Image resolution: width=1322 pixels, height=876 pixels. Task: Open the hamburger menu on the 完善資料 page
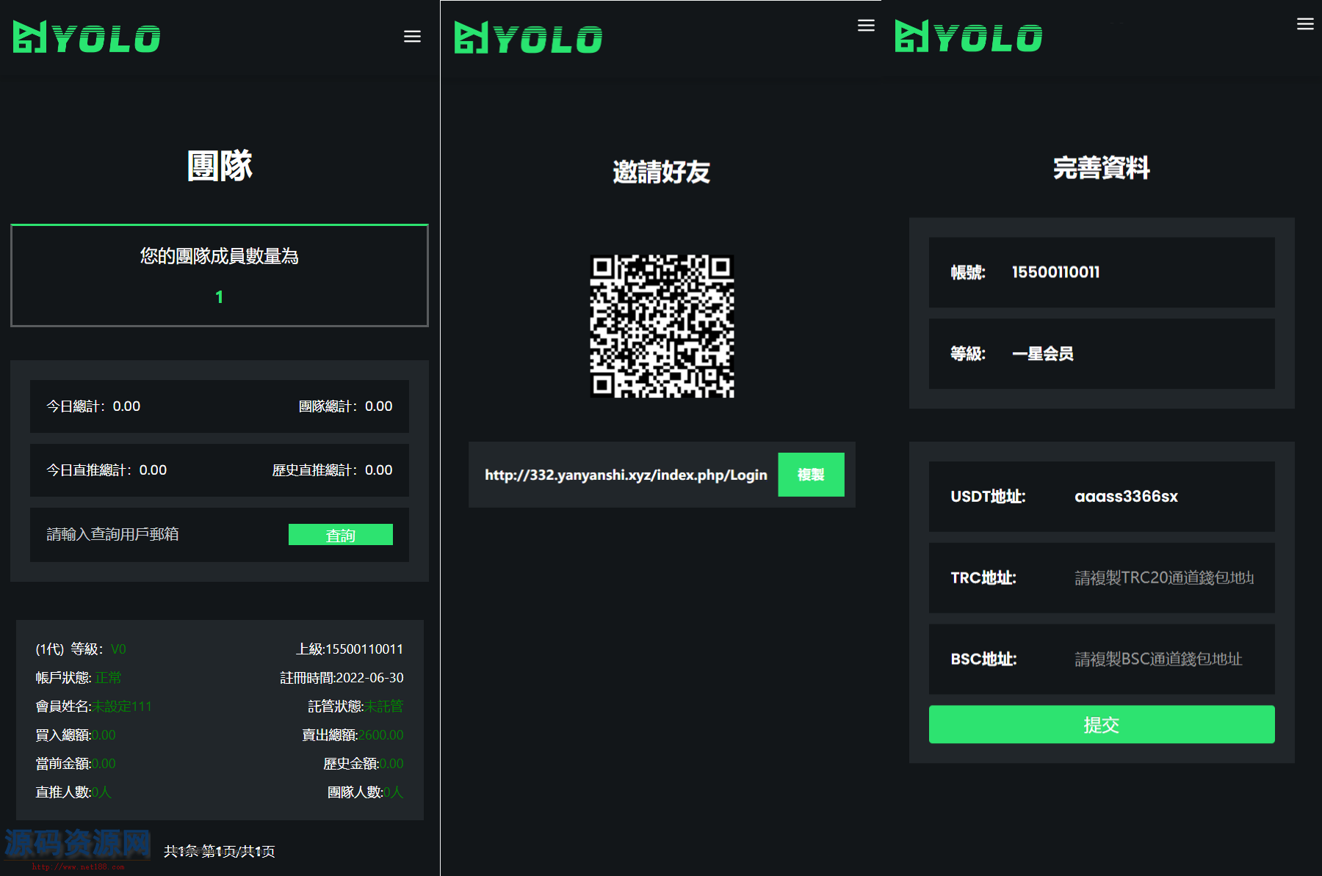(1305, 23)
